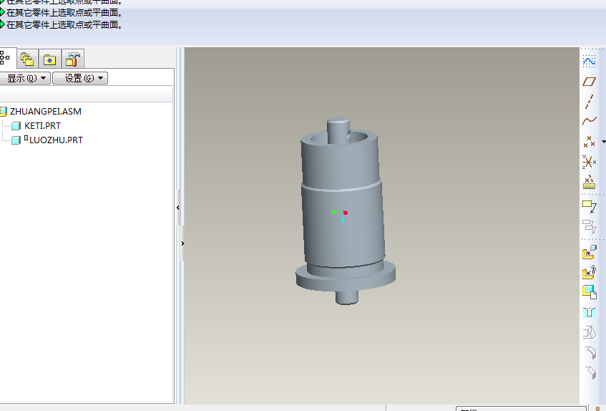Select the datum axis tool

pos(589,102)
